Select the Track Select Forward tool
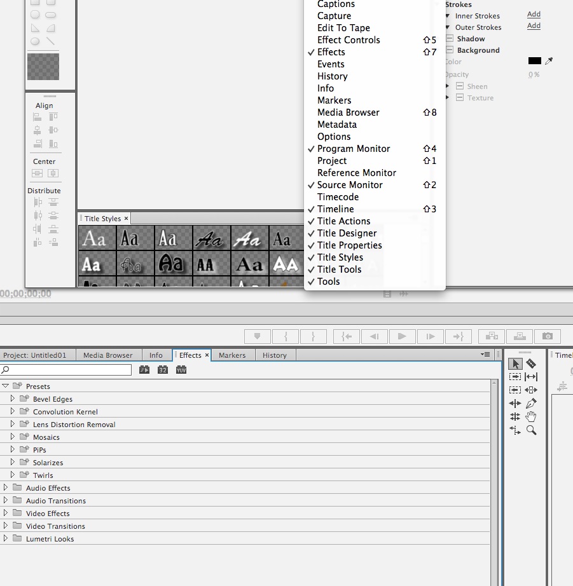Screen dimensions: 573x586 515,377
